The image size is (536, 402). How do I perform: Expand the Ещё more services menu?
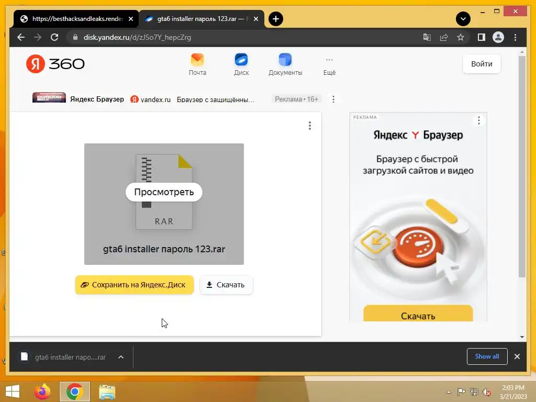tap(329, 66)
